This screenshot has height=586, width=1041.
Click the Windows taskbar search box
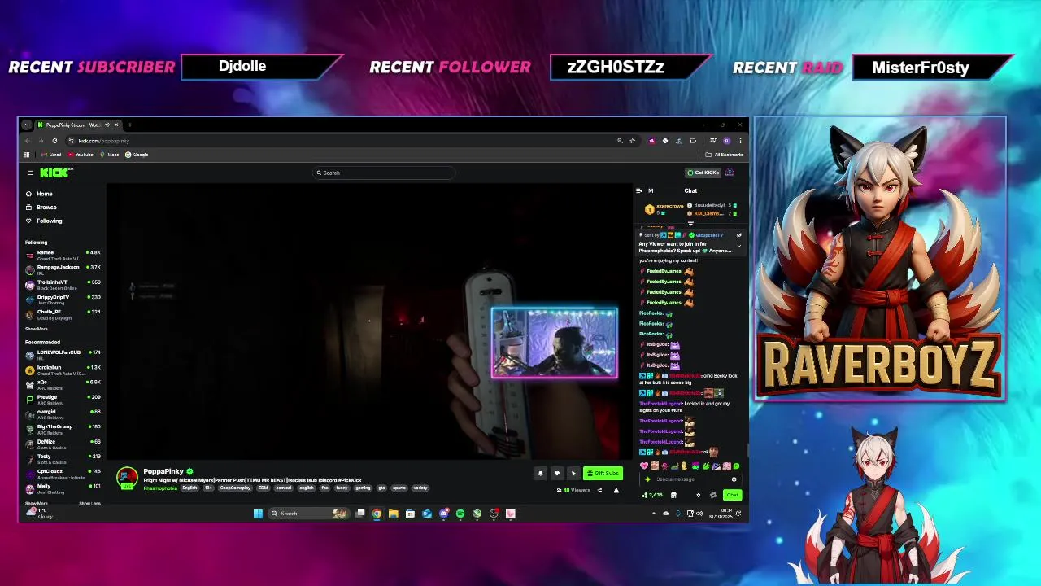(x=309, y=514)
